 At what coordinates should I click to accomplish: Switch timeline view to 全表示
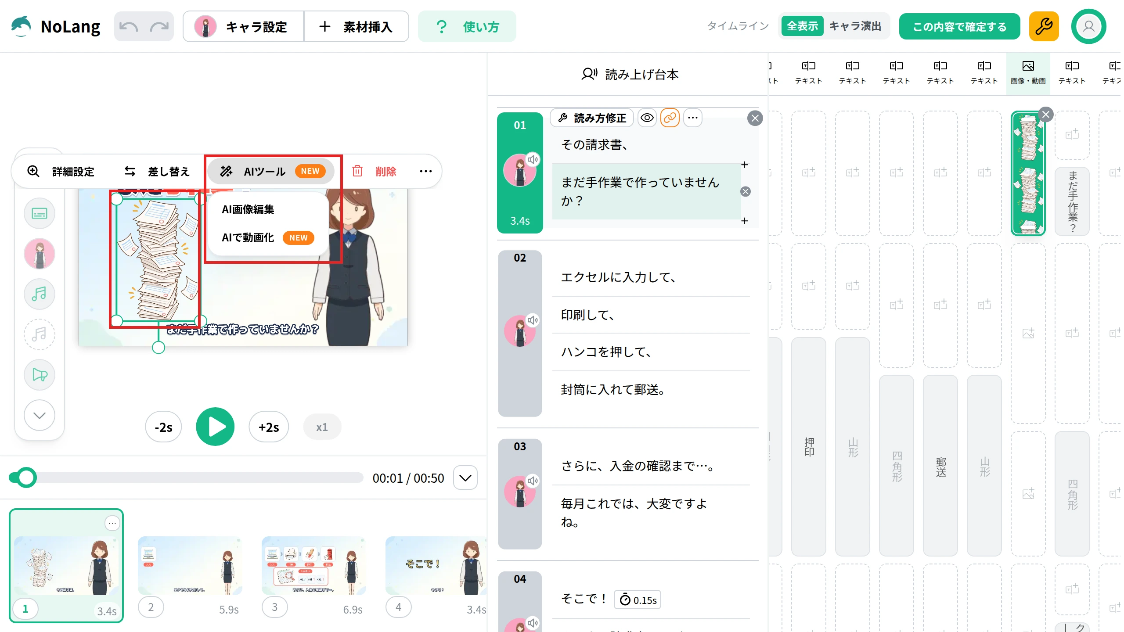coord(802,26)
